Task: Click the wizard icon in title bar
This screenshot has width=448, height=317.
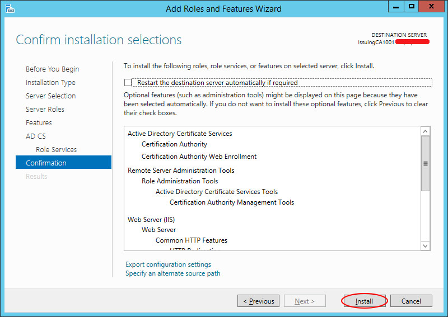Action: click(10, 8)
